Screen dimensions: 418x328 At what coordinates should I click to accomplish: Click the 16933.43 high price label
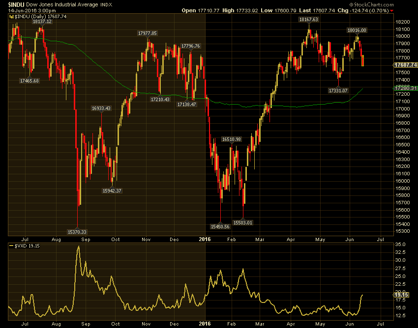pos(101,109)
